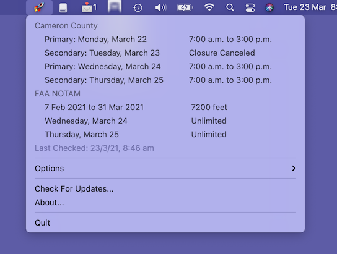Viewport: 337px width, 254px height.
Task: Click the volume speaker icon
Action: [160, 7]
